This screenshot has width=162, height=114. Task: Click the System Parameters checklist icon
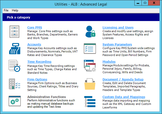point(90,48)
